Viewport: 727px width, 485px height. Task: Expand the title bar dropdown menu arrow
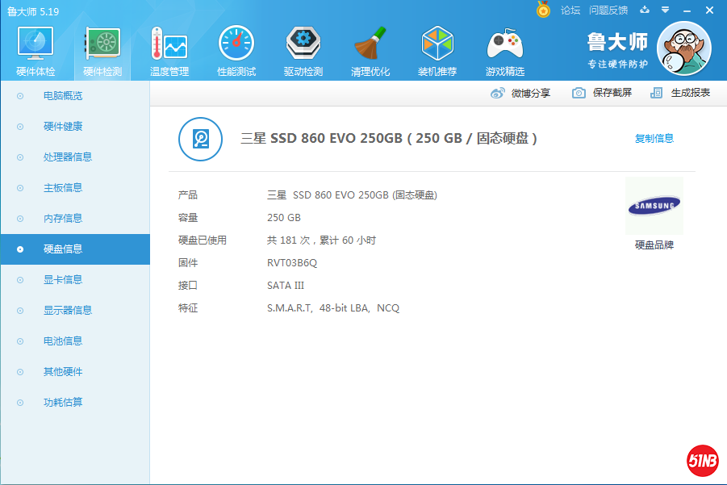pos(665,10)
